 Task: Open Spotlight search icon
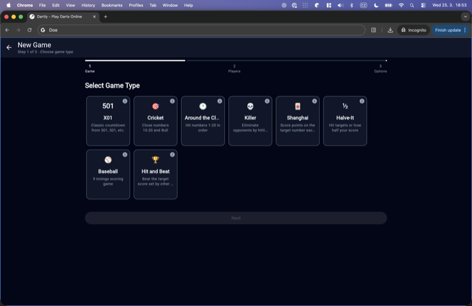[412, 5]
